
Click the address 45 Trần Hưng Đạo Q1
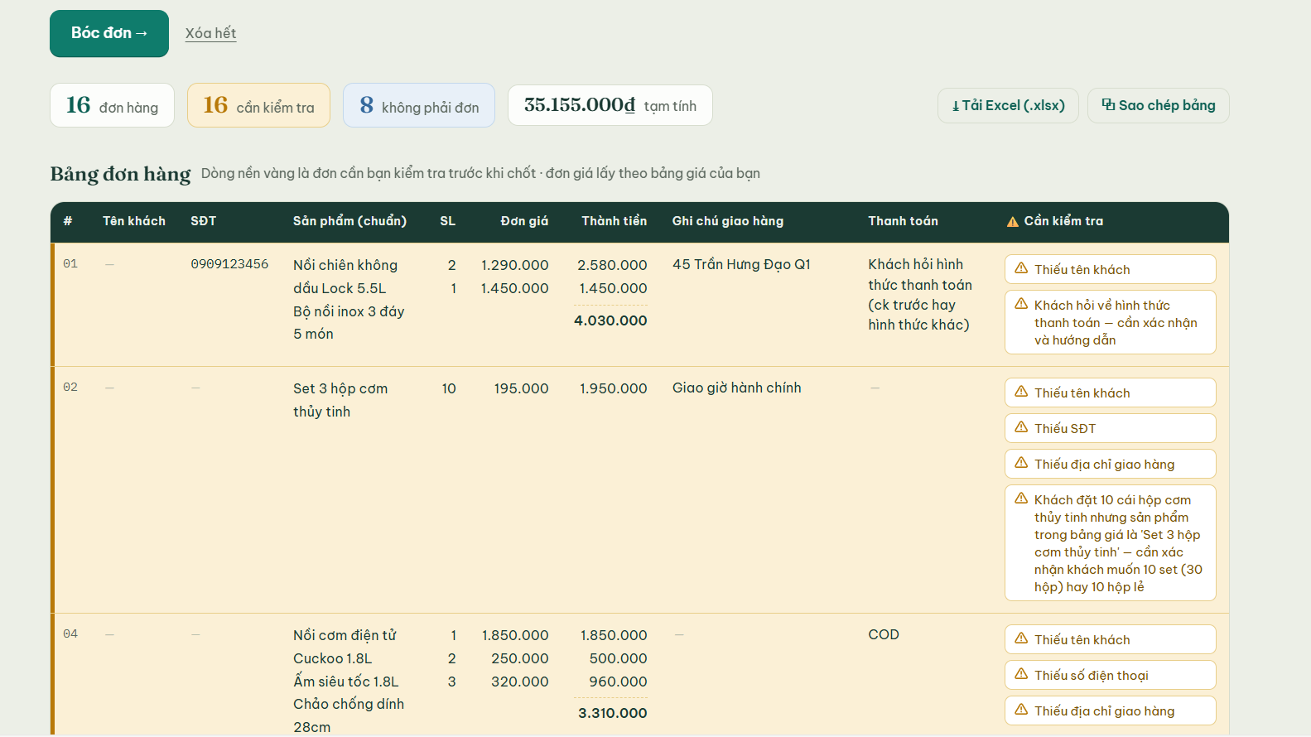pos(741,264)
